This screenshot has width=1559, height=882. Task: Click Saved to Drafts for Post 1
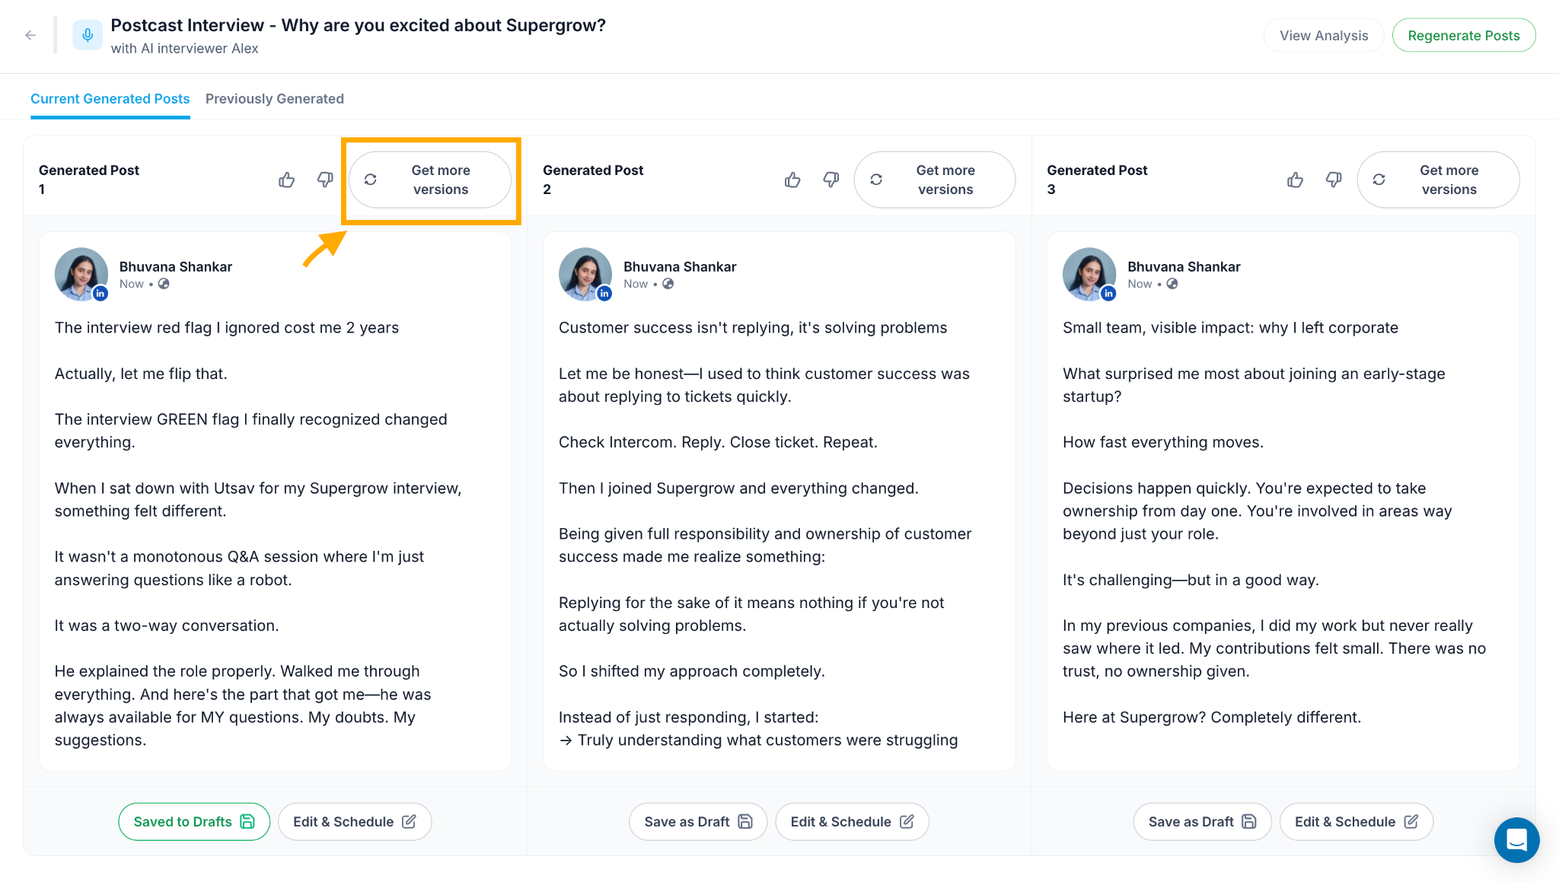[194, 822]
